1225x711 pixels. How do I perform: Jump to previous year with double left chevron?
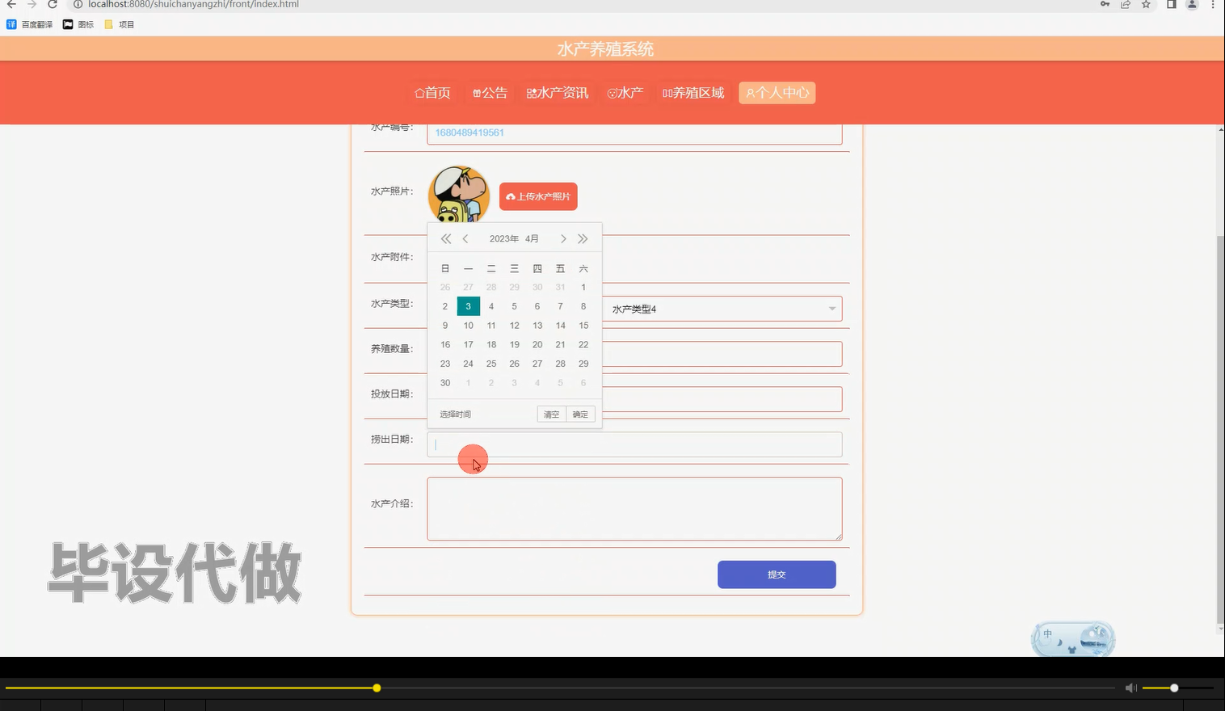coord(445,238)
